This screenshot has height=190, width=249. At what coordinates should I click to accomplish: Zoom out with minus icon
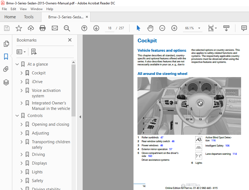pyautogui.click(x=162, y=28)
